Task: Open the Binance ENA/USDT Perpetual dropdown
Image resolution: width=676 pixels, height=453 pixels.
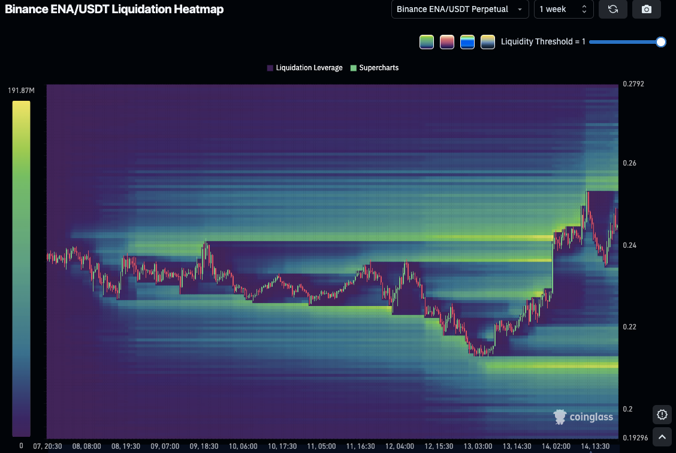Action: click(460, 9)
